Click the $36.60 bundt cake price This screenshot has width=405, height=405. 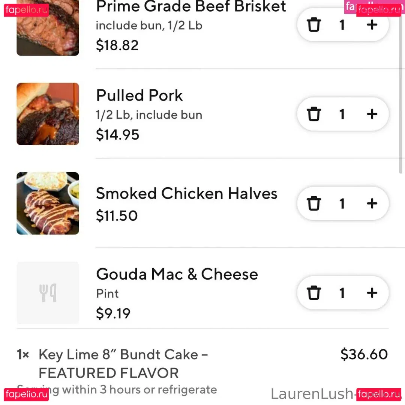364,354
